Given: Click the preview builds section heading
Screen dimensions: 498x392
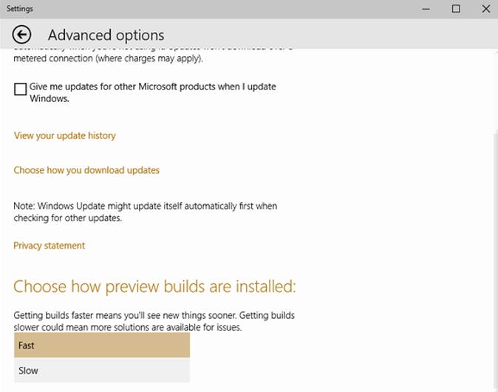Looking at the screenshot, I should (x=154, y=287).
